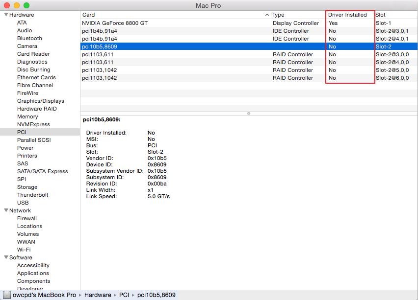Select Applications under Software
This screenshot has width=418, height=300.
[33, 273]
